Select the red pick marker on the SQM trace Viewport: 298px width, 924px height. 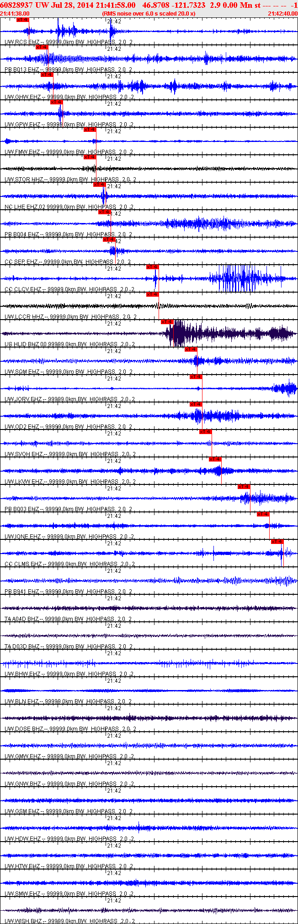pyautogui.click(x=191, y=349)
